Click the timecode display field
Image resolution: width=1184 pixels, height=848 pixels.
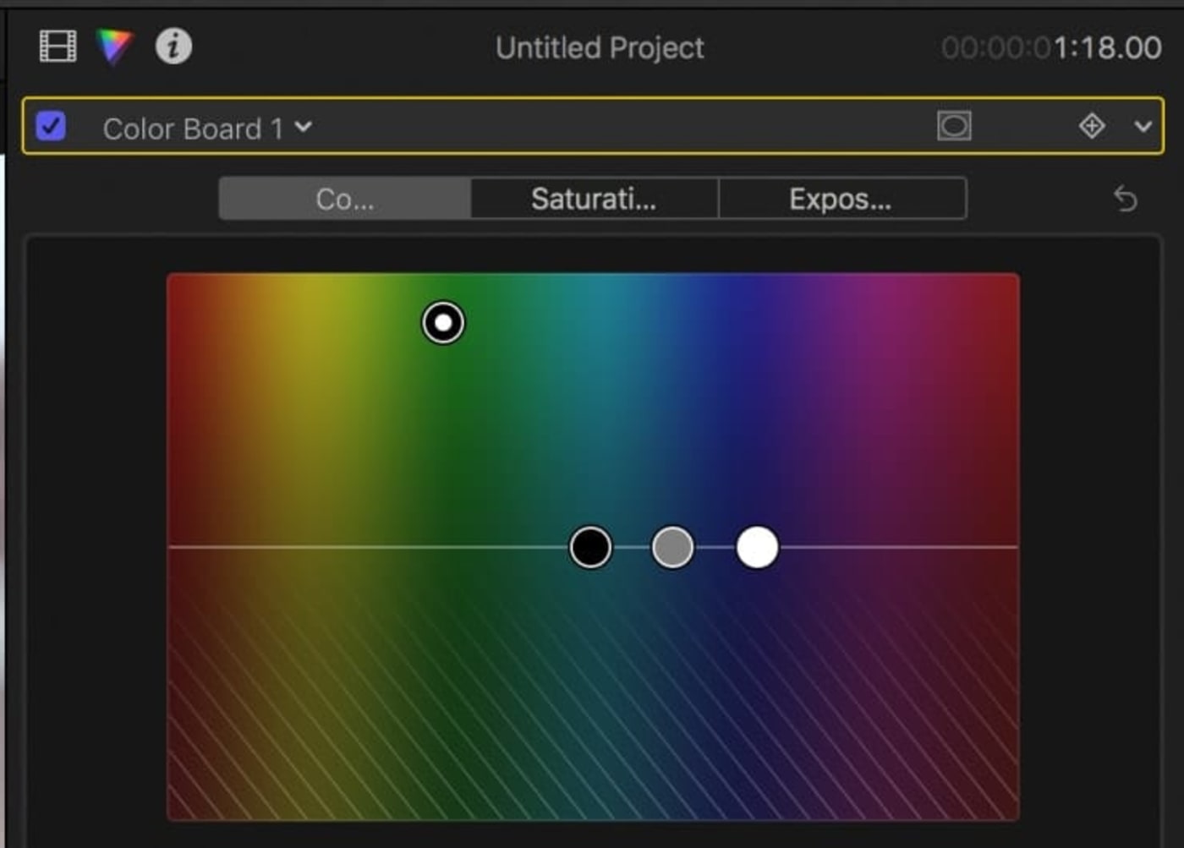click(1051, 47)
